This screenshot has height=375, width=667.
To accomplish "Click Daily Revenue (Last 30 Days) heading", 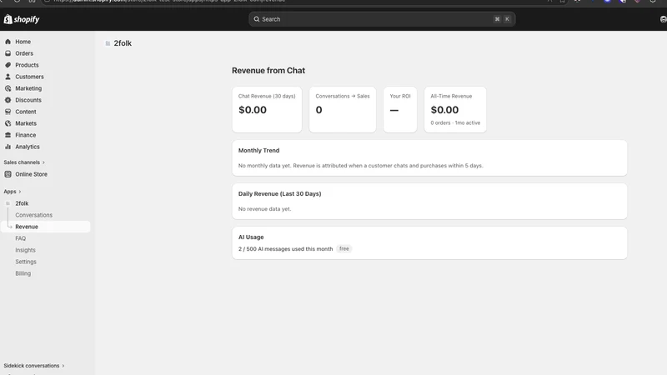I will tap(279, 194).
